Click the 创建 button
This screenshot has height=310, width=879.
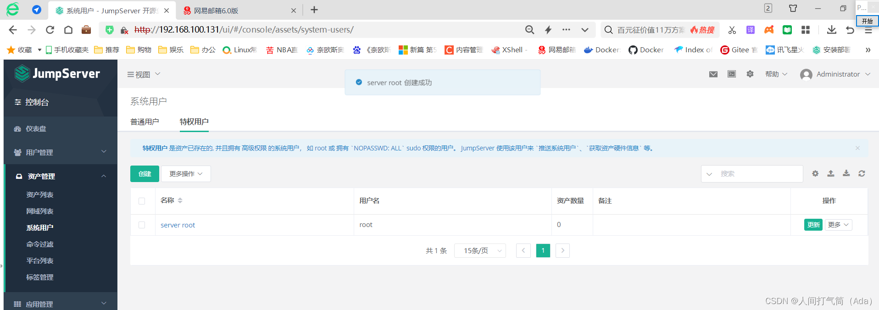[x=145, y=174]
